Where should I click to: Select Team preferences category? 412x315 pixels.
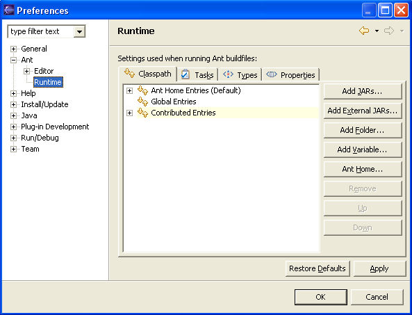[30, 149]
